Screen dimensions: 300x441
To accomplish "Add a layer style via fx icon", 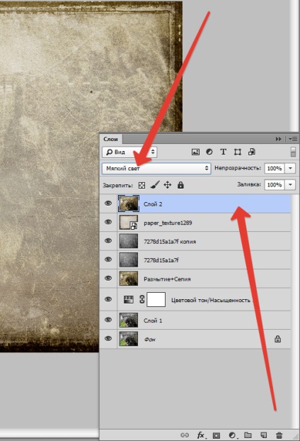I will click(201, 435).
